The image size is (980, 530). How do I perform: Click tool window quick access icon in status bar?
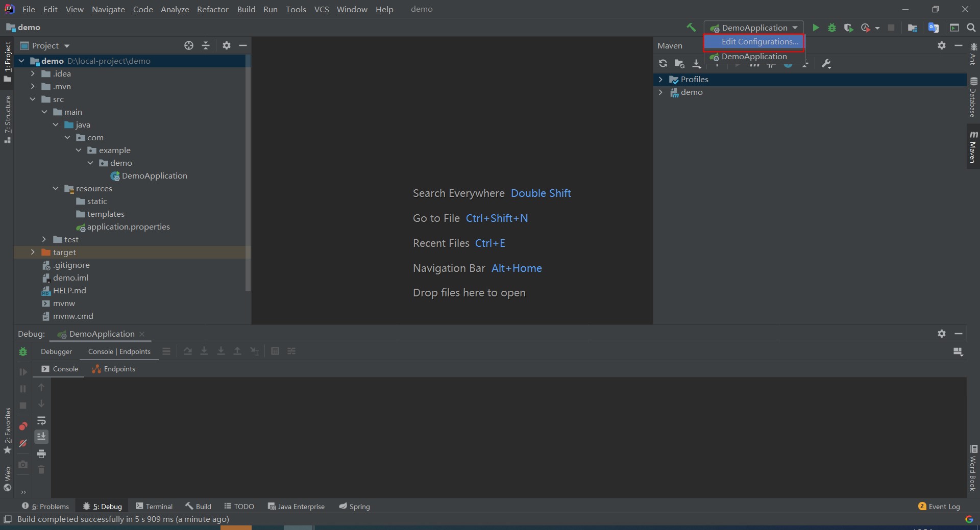(7, 519)
